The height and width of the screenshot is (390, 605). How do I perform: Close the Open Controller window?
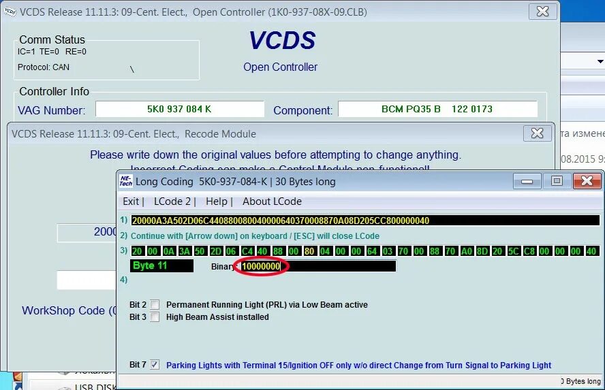(542, 12)
